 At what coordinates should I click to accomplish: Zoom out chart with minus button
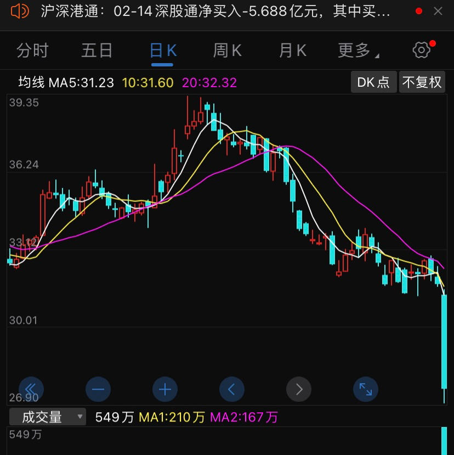98,390
